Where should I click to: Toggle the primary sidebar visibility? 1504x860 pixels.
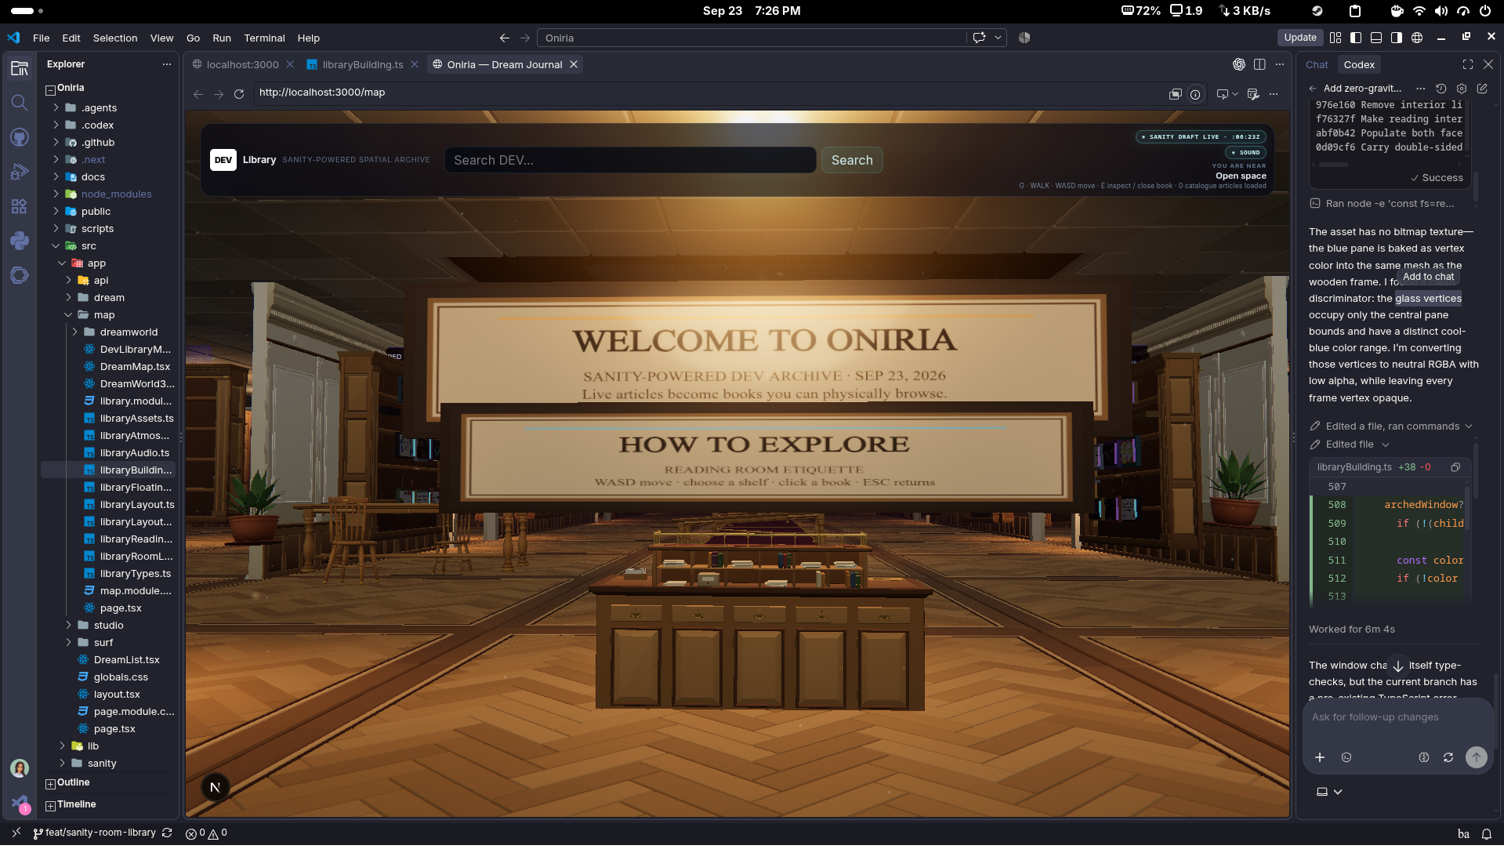pyautogui.click(x=1356, y=38)
